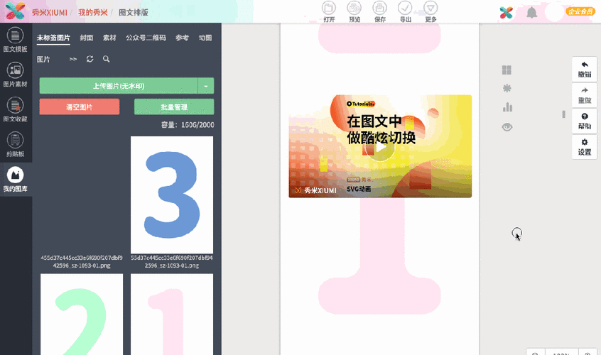This screenshot has height=355, width=601.
Task: Expand the upload button dropdown arrow
Action: (206, 86)
